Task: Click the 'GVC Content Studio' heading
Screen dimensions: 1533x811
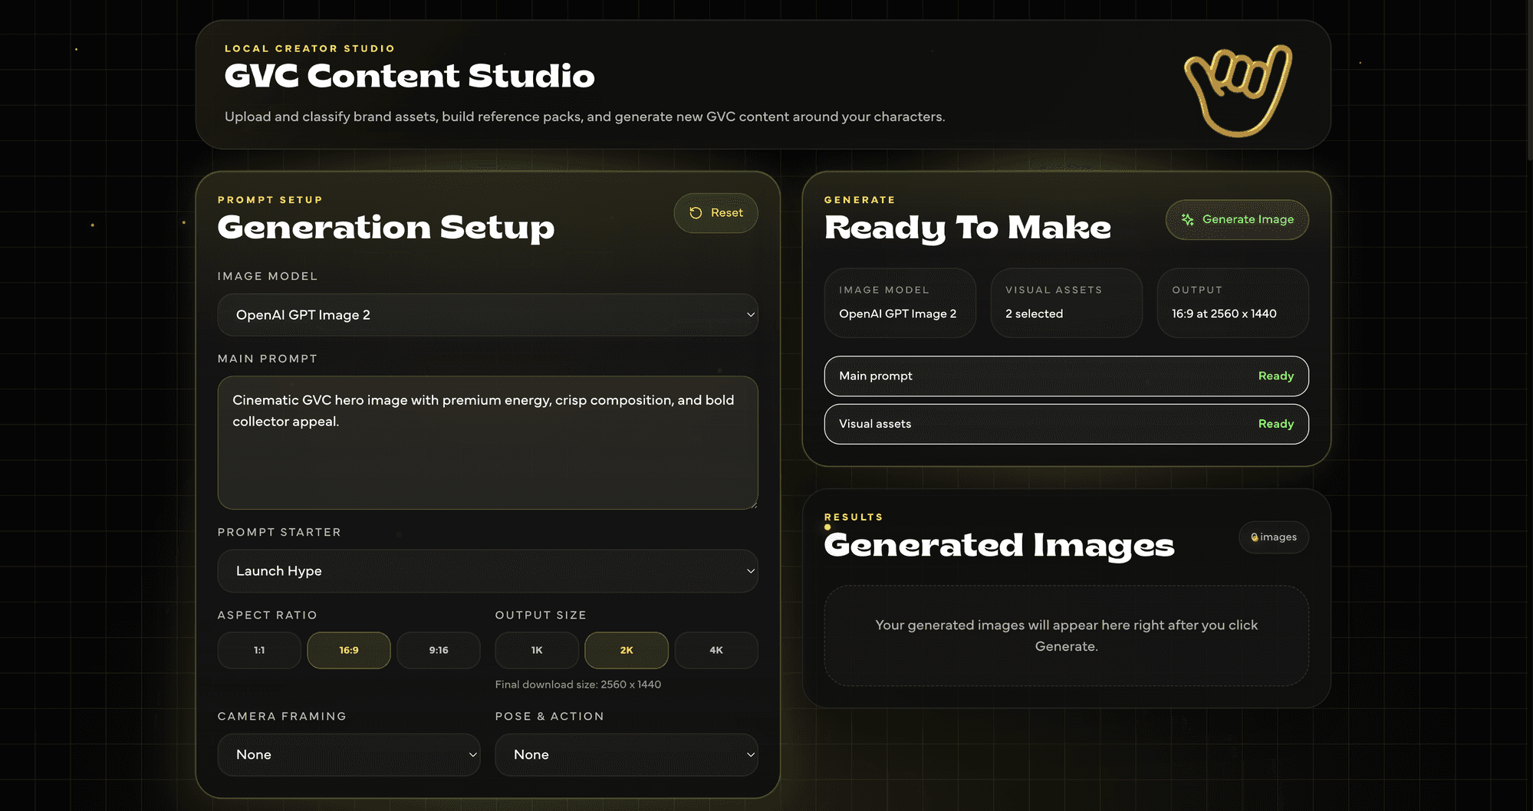Action: (x=410, y=76)
